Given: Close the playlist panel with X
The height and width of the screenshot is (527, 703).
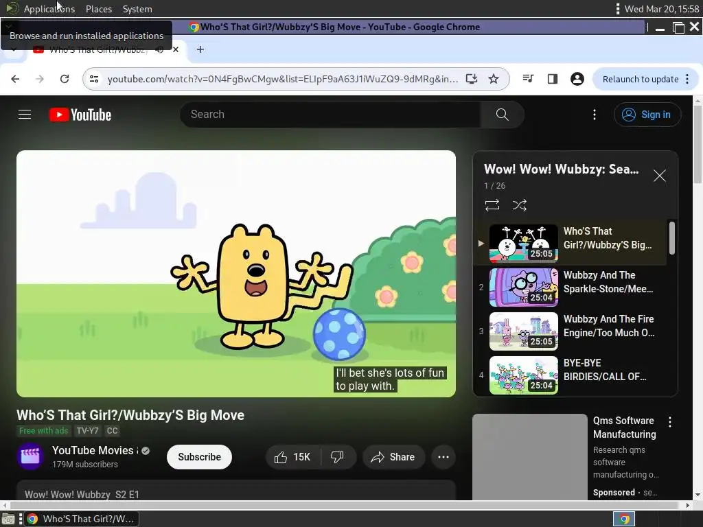Looking at the screenshot, I should tap(660, 176).
